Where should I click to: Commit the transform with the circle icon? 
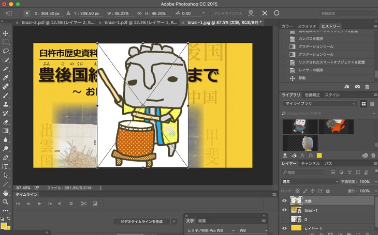click(277, 13)
